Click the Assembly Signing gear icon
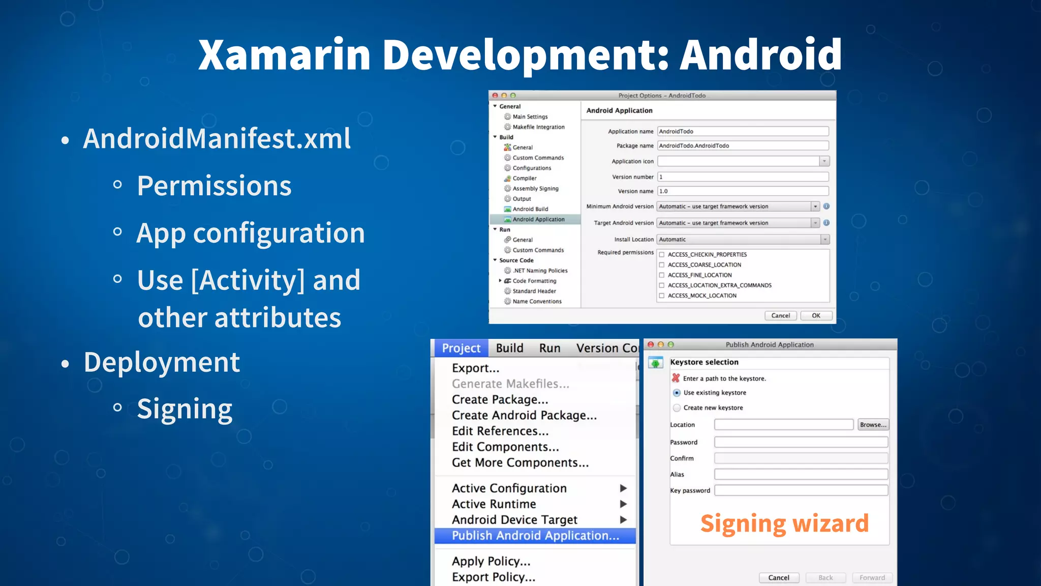1041x586 pixels. (x=507, y=188)
